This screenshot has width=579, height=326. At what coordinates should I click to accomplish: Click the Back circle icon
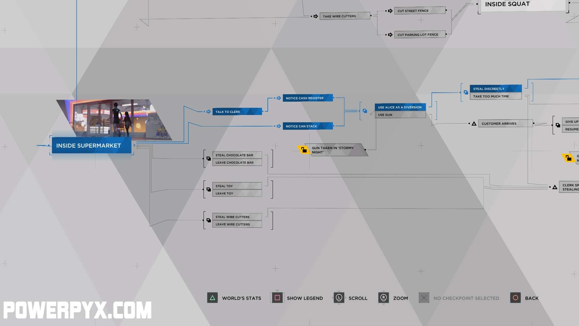click(x=516, y=298)
